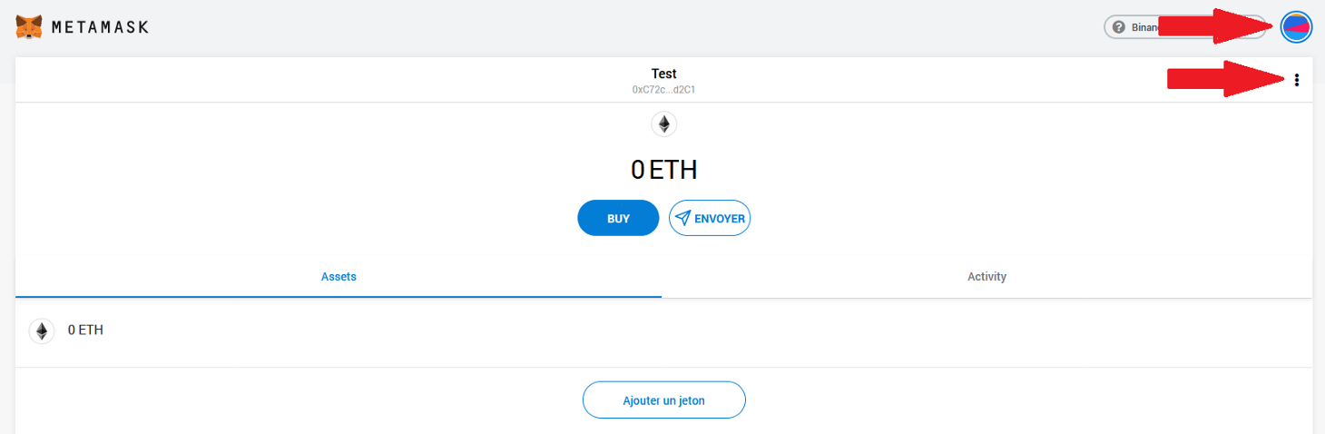Screen dimensions: 1325x434
Task: Click the large 0 ETH balance
Action: [x=664, y=169]
